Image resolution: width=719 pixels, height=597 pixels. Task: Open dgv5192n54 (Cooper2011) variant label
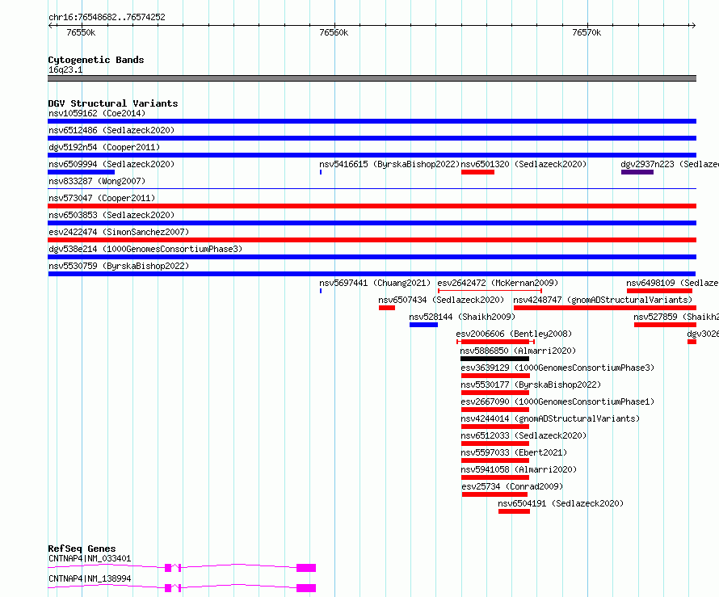[x=104, y=147]
